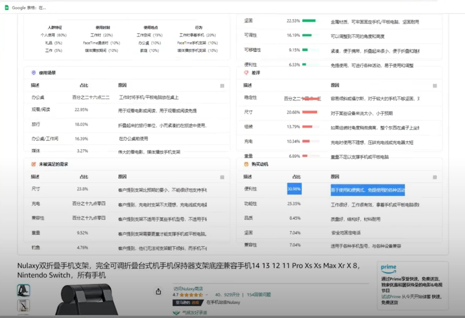Image resolution: width=465 pixels, height=318 pixels.
Task: Click 个人使用 (60%) entry
Action: 53,35
